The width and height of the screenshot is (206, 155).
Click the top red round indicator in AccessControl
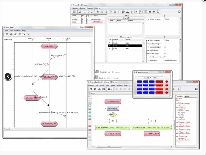(166, 81)
